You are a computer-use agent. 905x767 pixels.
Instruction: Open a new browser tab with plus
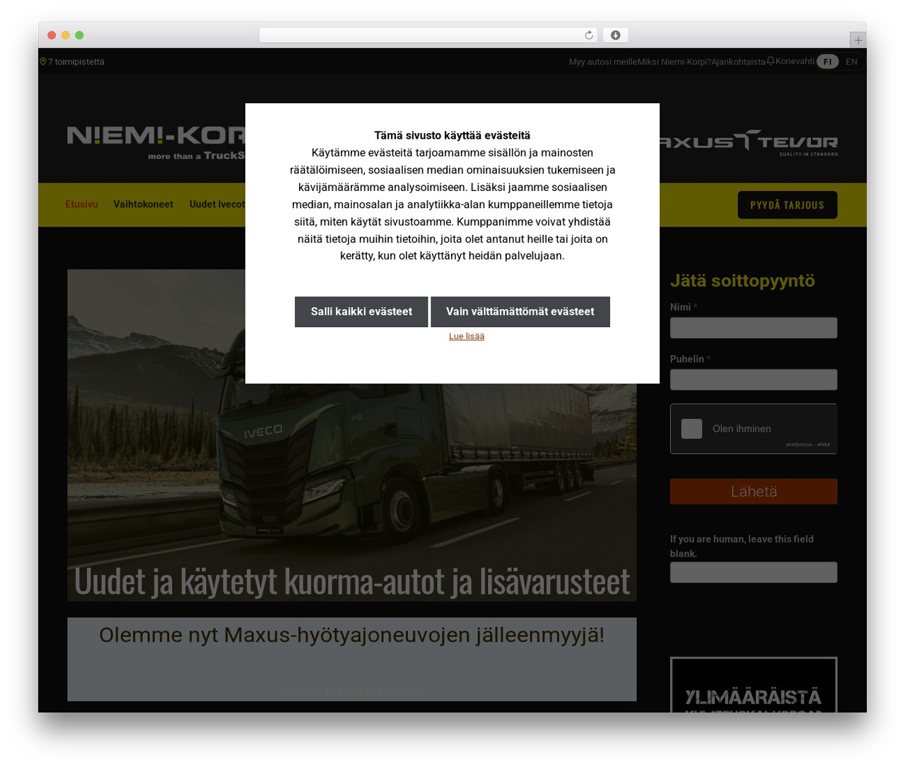pos(858,40)
